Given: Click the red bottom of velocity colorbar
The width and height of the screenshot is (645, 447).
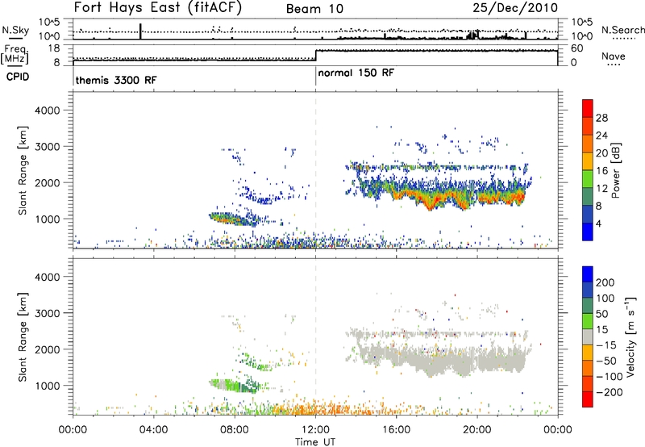Looking at the screenshot, I should click(x=588, y=399).
